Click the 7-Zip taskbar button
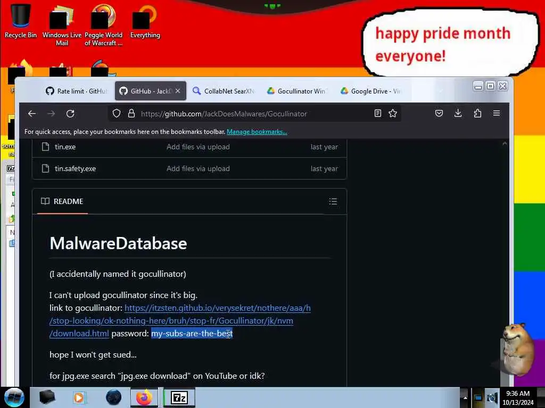Image resolution: width=545 pixels, height=408 pixels. tap(179, 397)
